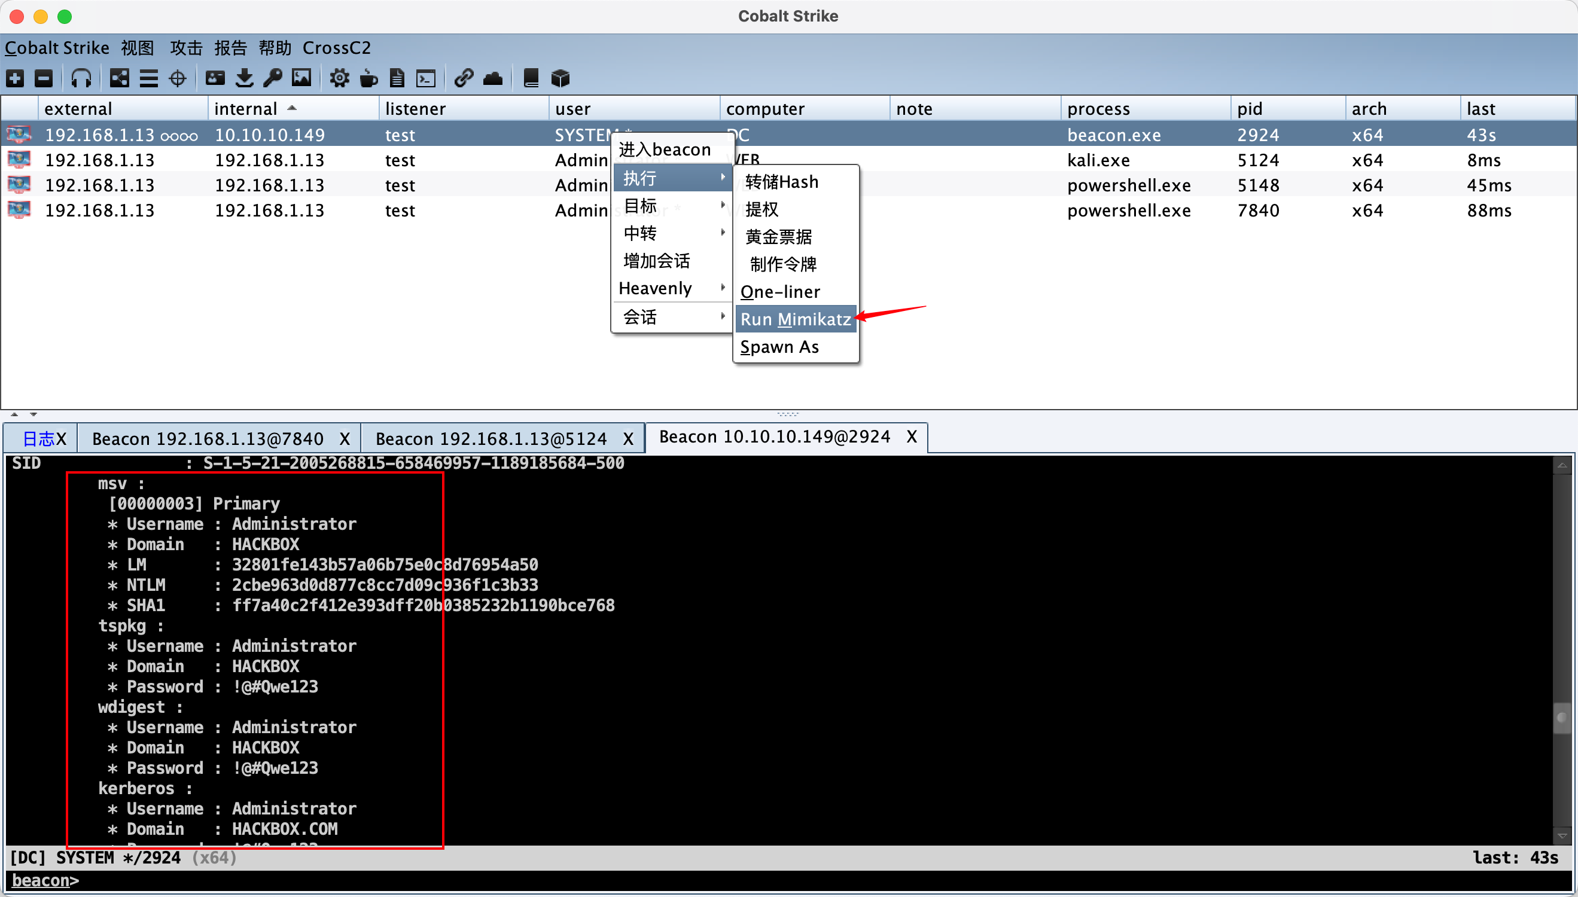1578x897 pixels.
Task: Open keystrokes view via key icon
Action: tap(272, 78)
